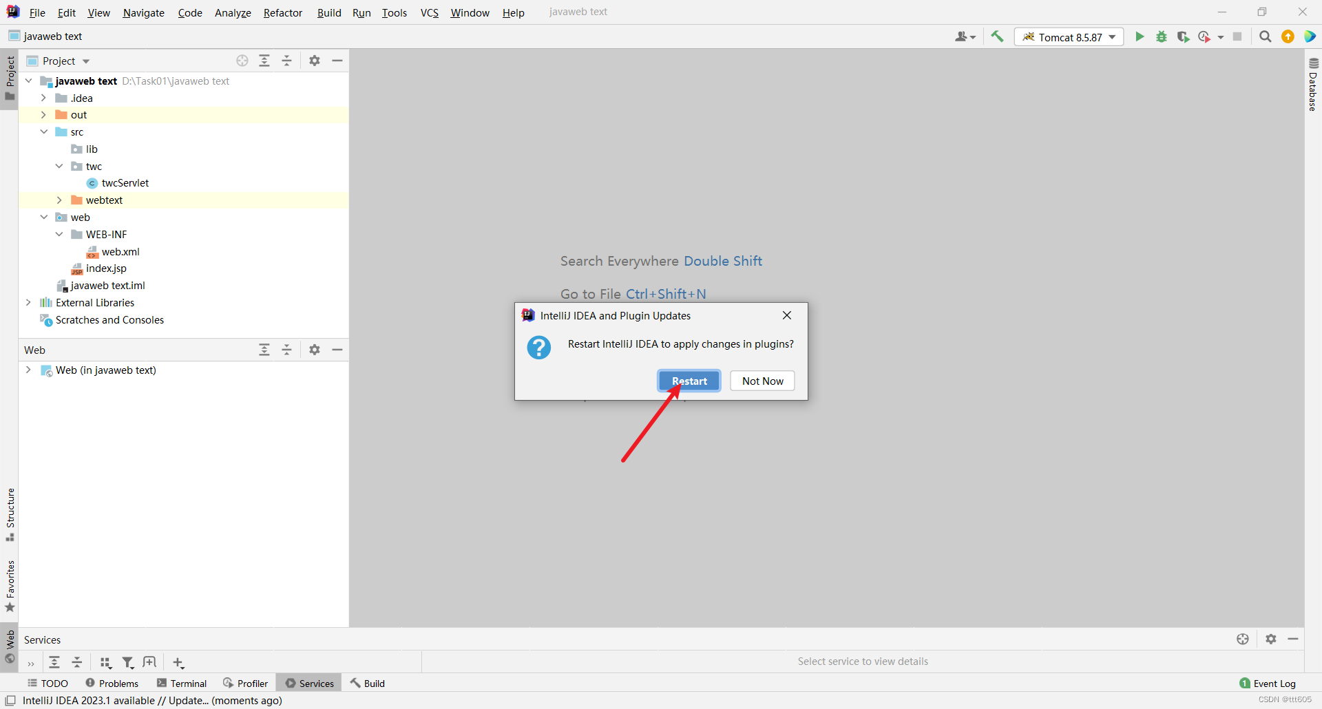Select index.jsp in the project tree
The width and height of the screenshot is (1322, 709).
(106, 268)
